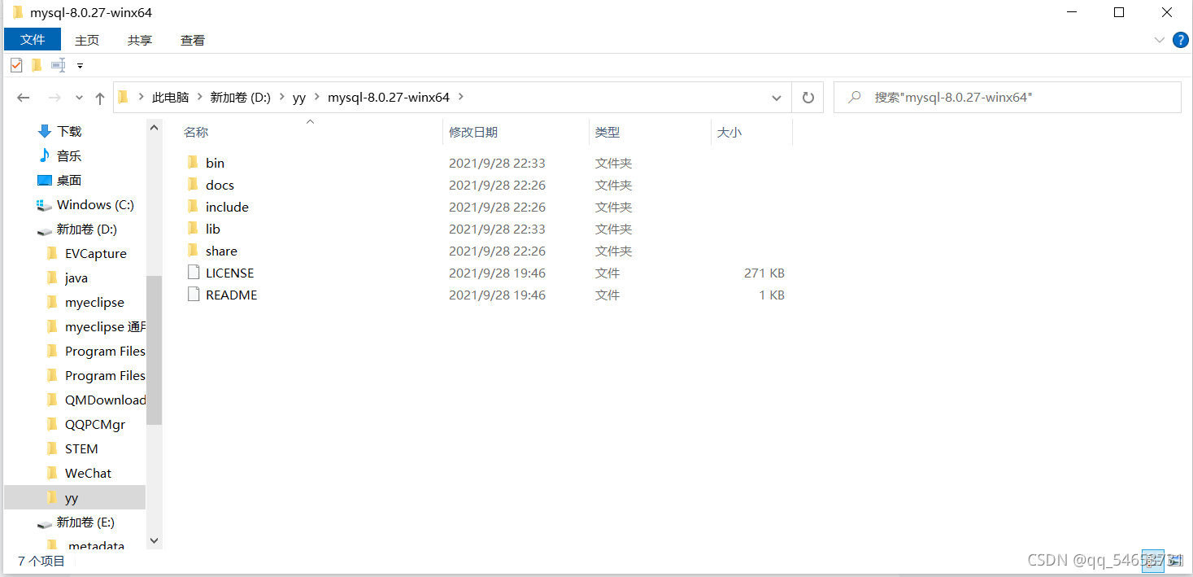Viewport: 1193px width, 577px height.
Task: Click the README size 1 KB
Action: (771, 295)
